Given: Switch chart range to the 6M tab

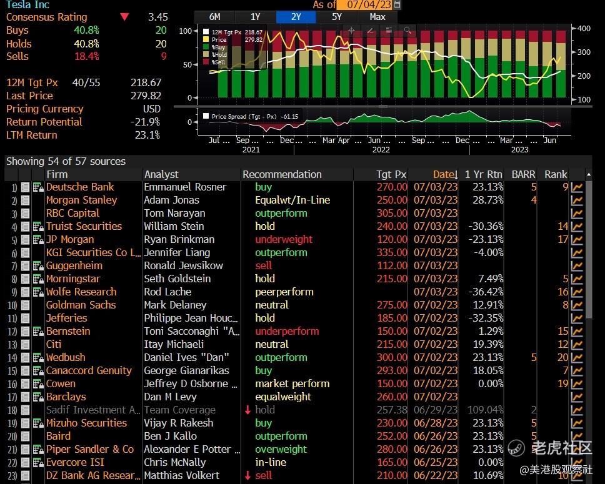Looking at the screenshot, I should [214, 17].
